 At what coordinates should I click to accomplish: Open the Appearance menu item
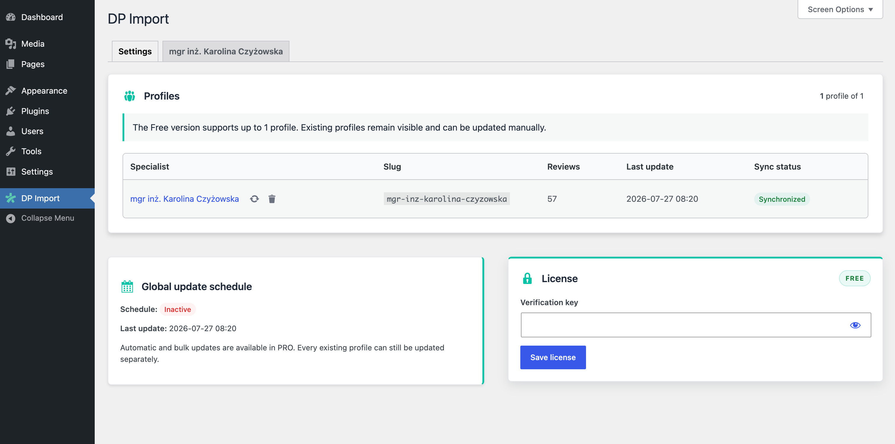[44, 91]
